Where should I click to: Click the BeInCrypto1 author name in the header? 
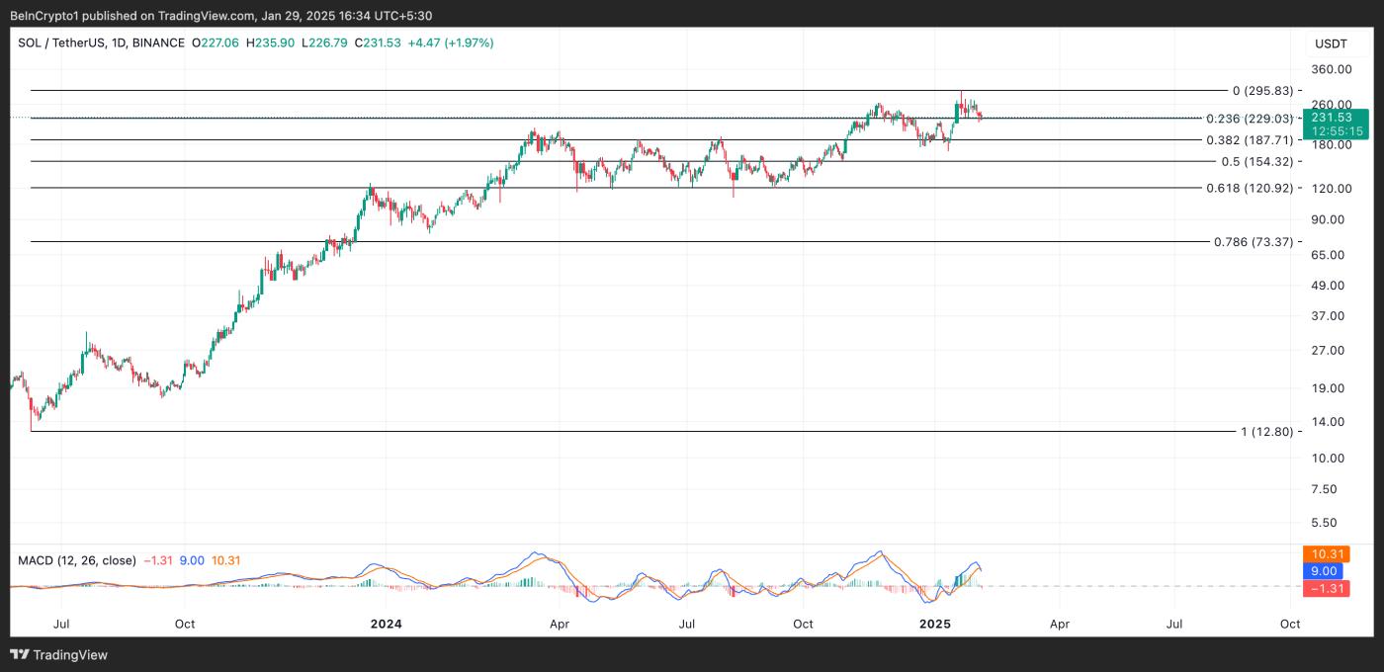[x=46, y=15]
